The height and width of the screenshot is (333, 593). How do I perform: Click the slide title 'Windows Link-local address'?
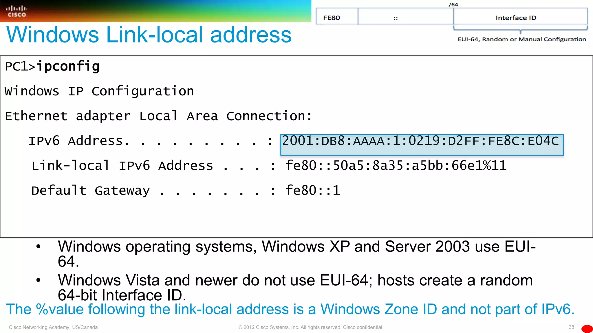coord(149,35)
